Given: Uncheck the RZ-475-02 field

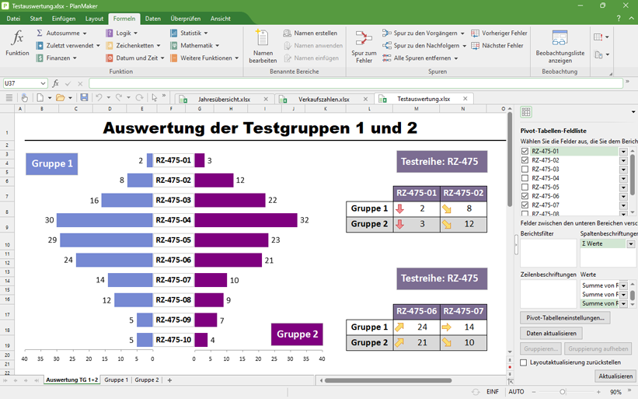Looking at the screenshot, I should point(525,160).
